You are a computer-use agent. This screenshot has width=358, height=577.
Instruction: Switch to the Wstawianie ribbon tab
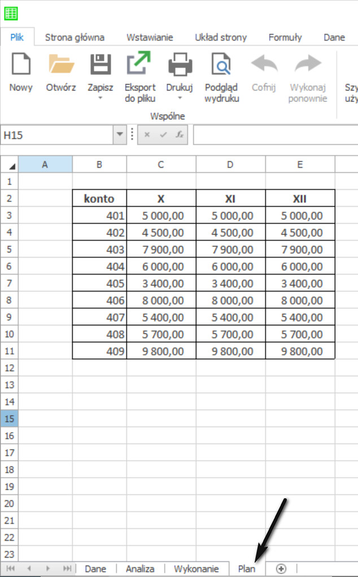[150, 37]
